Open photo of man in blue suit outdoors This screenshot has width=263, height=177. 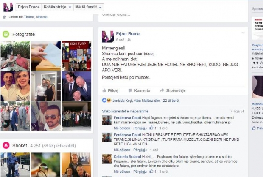click(x=15, y=116)
